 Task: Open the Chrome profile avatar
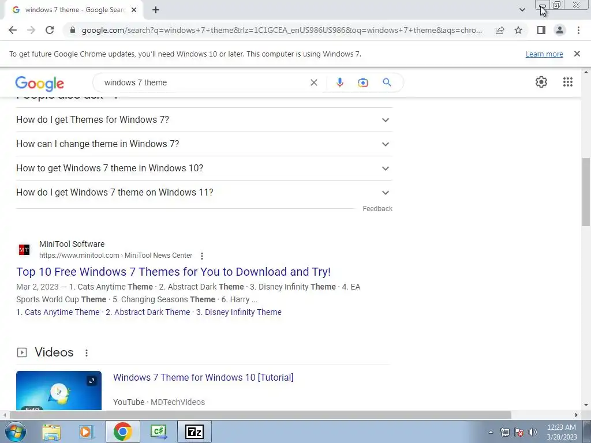click(560, 30)
